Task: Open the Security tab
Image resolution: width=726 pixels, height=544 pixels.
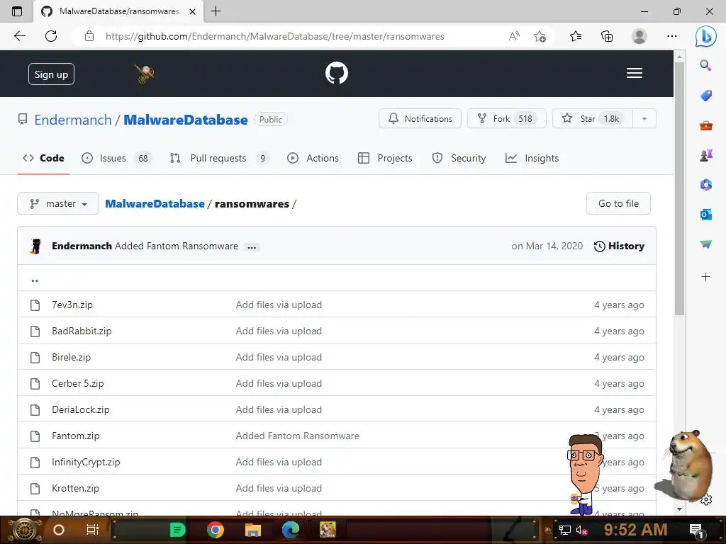Action: [x=459, y=158]
